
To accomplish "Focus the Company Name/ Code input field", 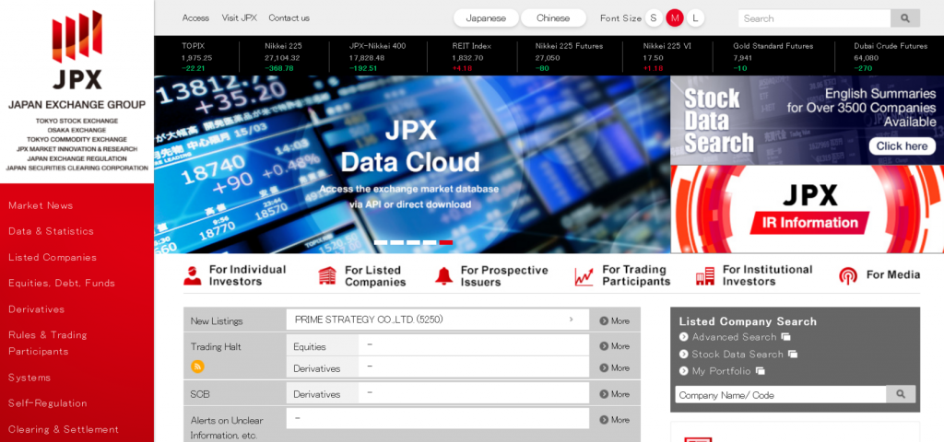I will coord(781,394).
